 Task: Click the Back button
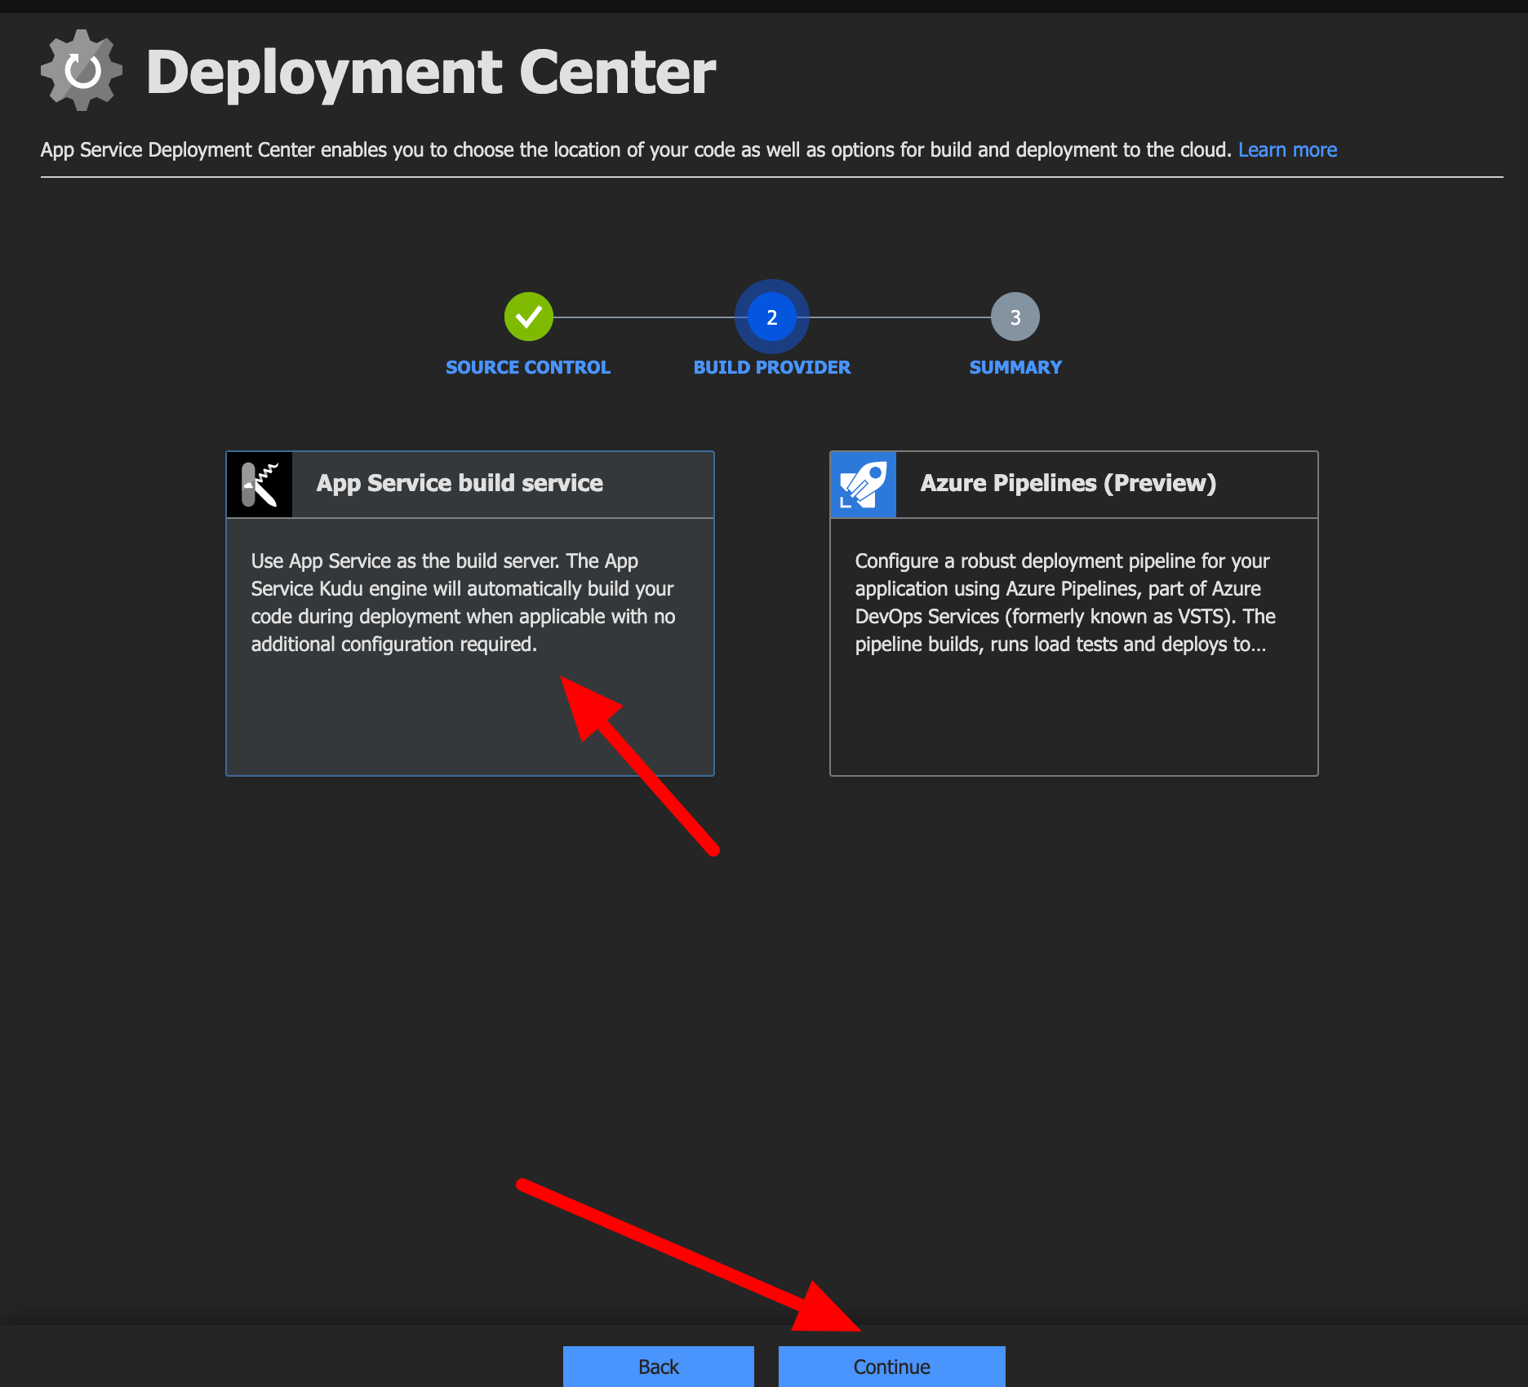659,1367
